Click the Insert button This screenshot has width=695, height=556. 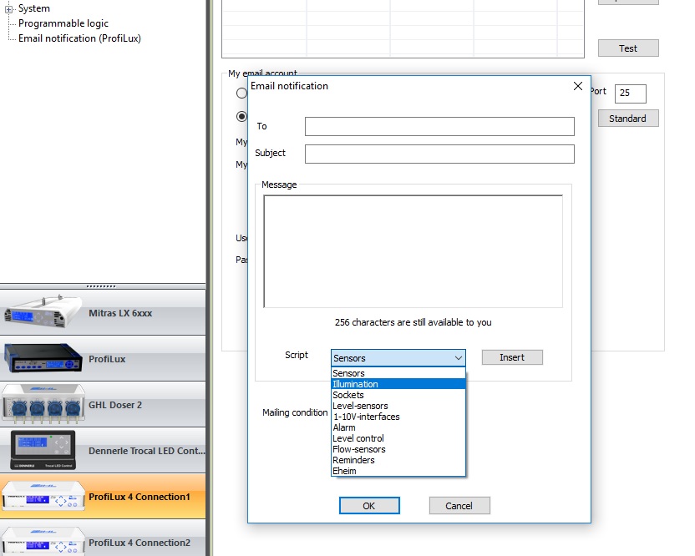[x=512, y=357]
